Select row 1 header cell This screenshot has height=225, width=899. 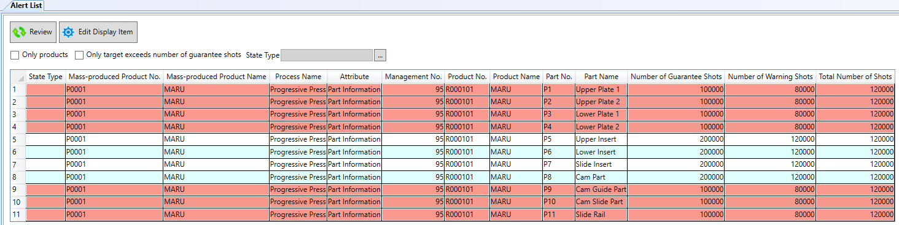pos(18,90)
